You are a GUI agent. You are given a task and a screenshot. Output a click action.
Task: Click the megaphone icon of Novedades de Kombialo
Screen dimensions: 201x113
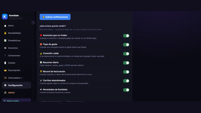pos(41,89)
